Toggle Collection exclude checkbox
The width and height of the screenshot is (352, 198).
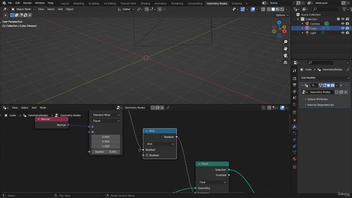tap(338, 19)
